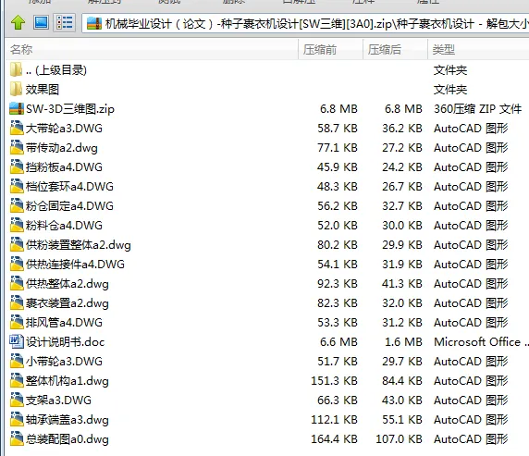The width and height of the screenshot is (529, 456).
Task: Click the 107.0 KB compressed size
Action: coord(400,439)
